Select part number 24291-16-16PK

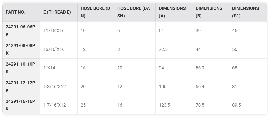(20, 105)
